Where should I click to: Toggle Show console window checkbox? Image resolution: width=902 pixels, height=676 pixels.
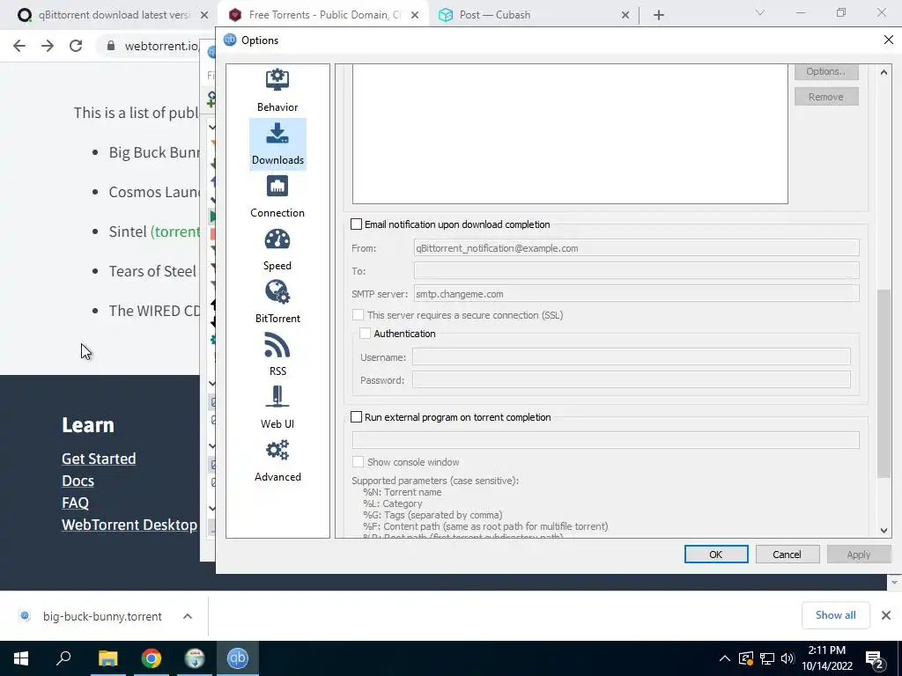[x=358, y=462]
